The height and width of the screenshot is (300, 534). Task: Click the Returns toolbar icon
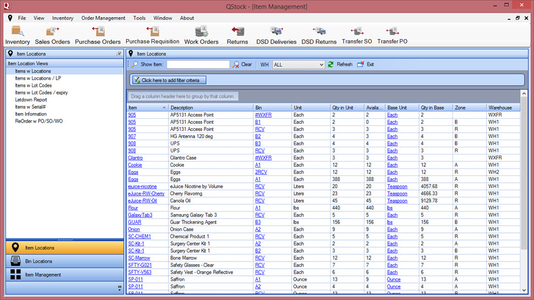(238, 34)
